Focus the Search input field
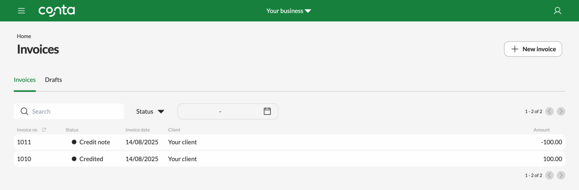The width and height of the screenshot is (579, 190). pos(75,112)
